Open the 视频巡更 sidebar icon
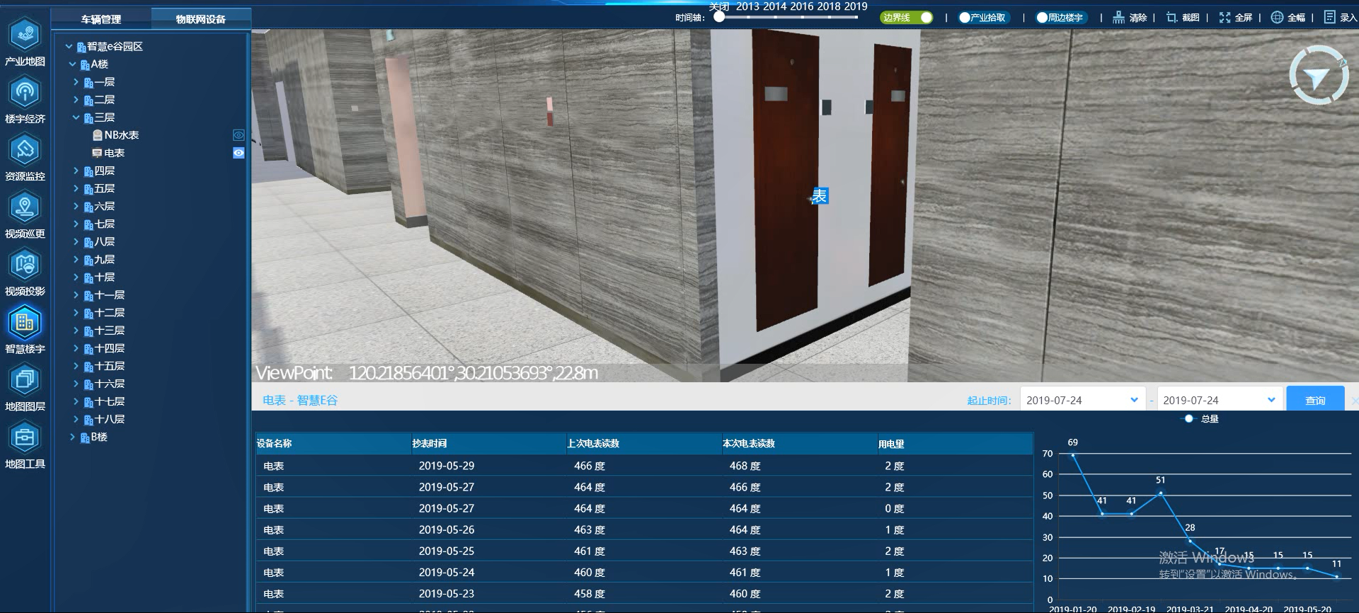Image resolution: width=1359 pixels, height=613 pixels. click(x=25, y=207)
